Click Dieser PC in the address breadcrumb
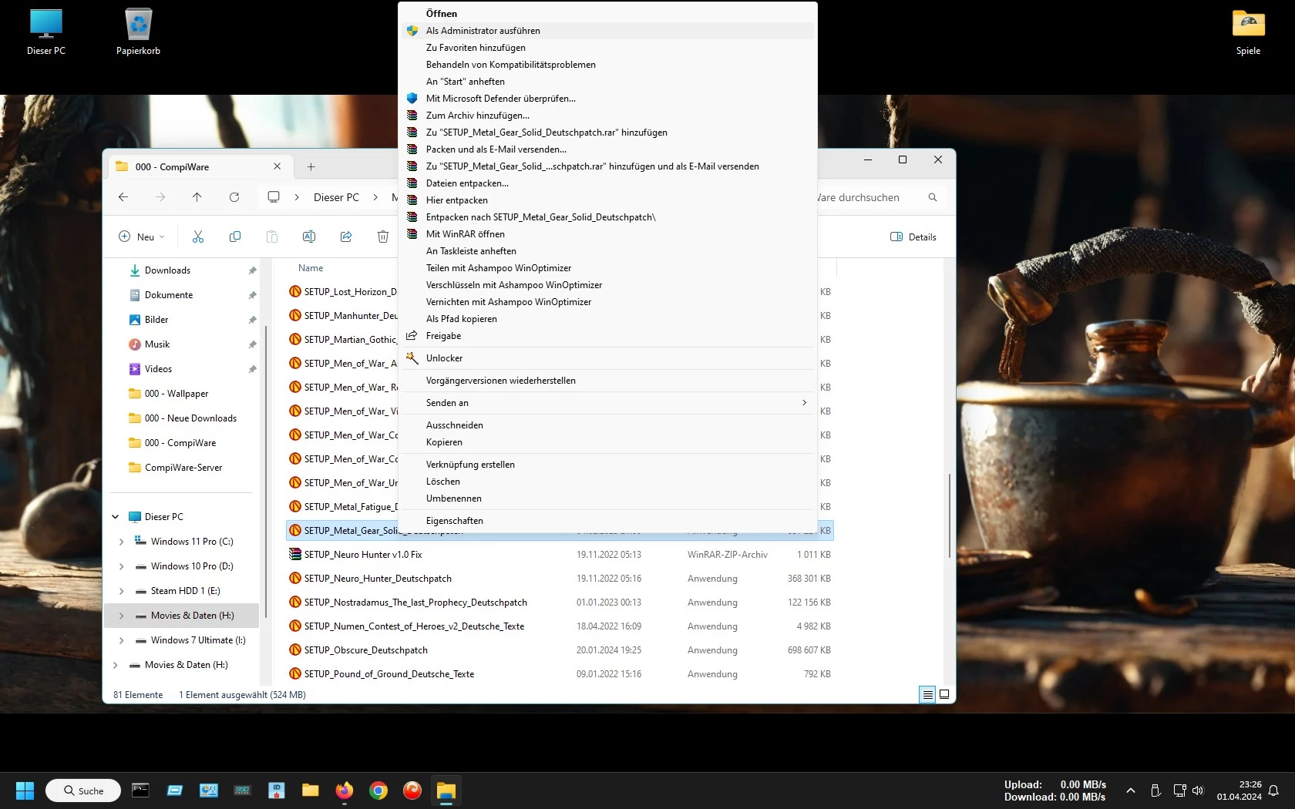Viewport: 1295px width, 809px height. 336,197
